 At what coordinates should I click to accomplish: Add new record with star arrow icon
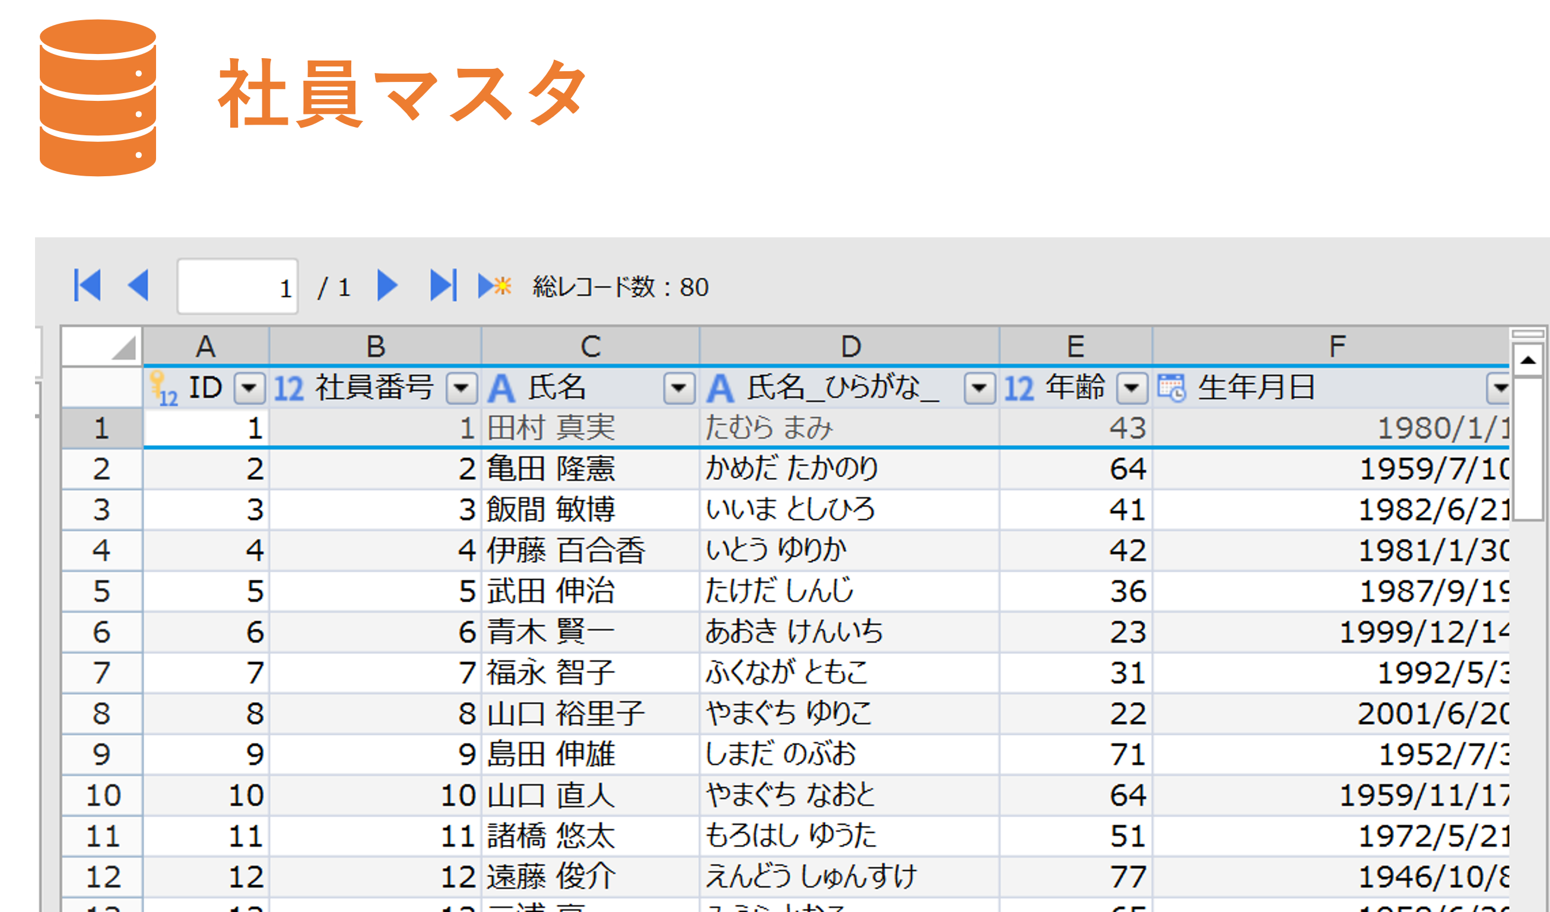tap(494, 286)
